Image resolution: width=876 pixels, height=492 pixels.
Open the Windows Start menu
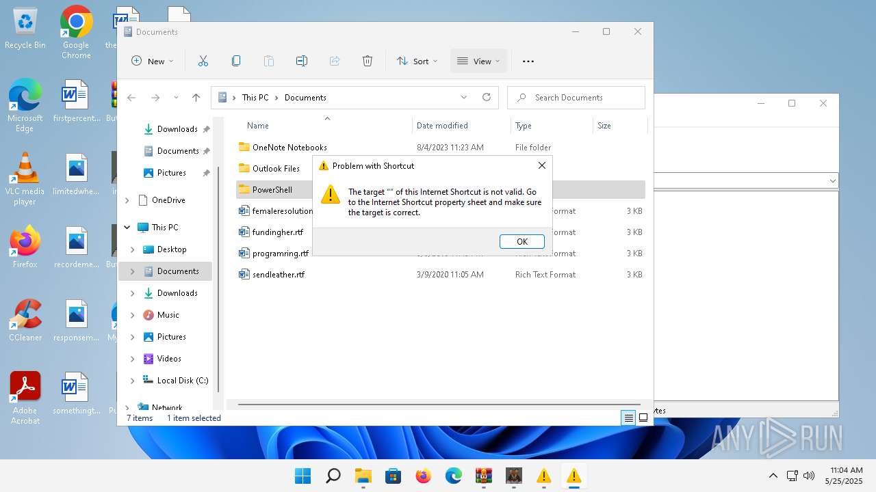302,476
